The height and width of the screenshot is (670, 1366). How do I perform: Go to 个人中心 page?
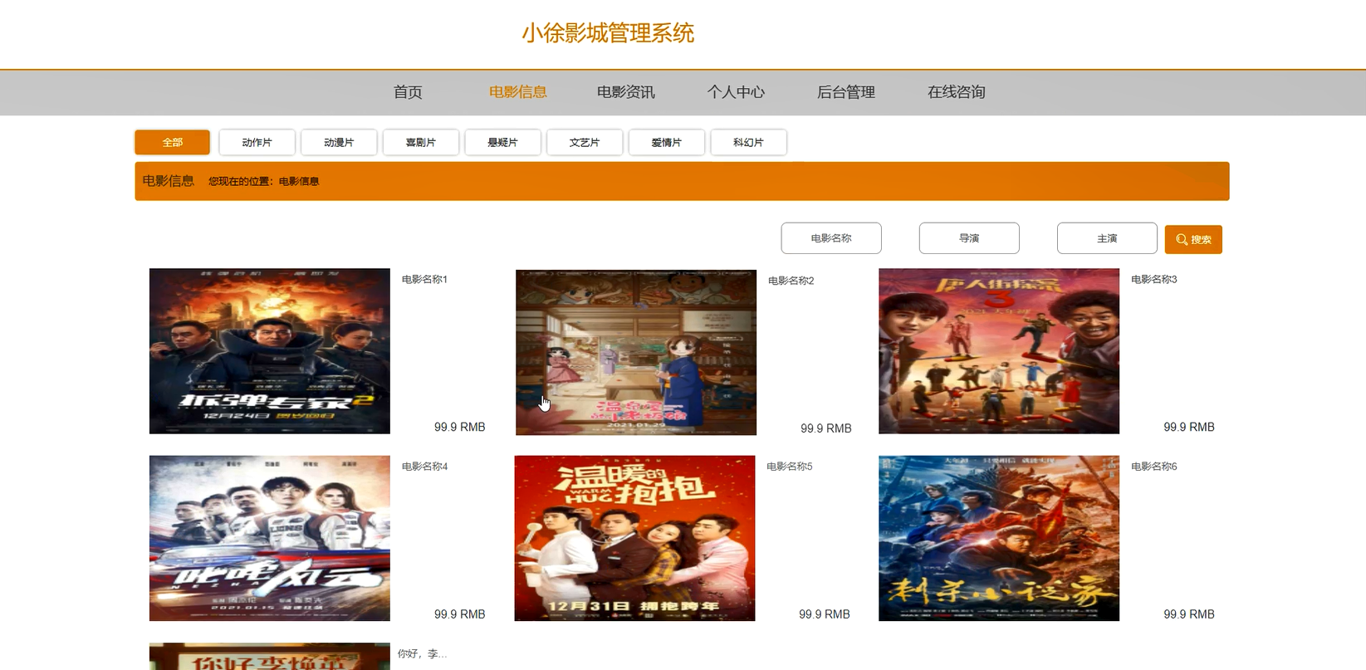coord(736,92)
